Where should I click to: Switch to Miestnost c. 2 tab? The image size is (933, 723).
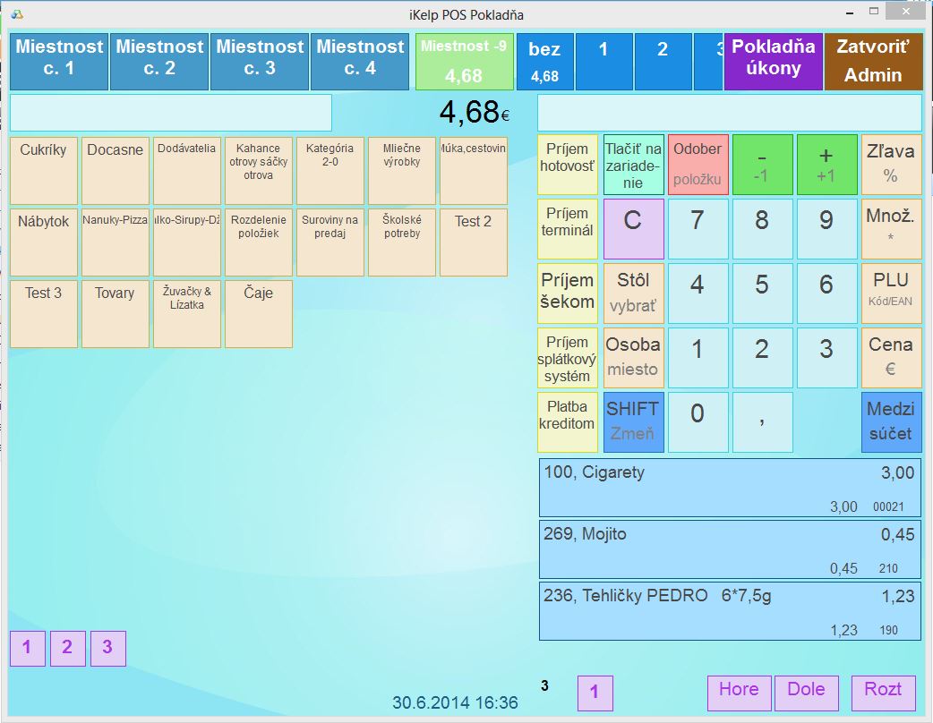(159, 62)
